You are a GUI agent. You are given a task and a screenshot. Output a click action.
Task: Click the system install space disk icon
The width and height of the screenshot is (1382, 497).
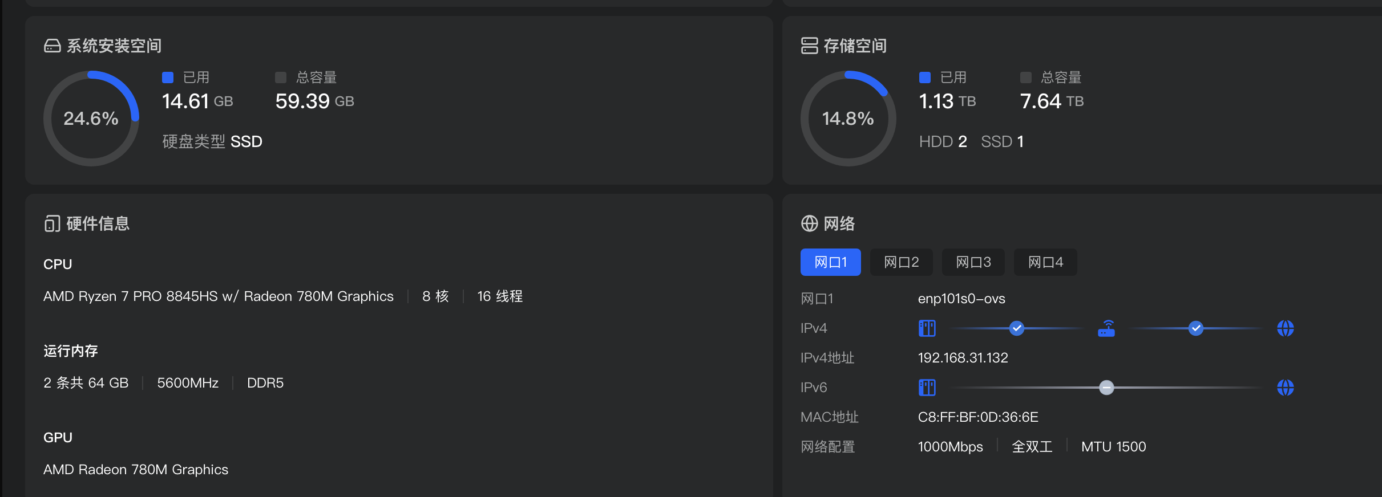click(x=52, y=46)
